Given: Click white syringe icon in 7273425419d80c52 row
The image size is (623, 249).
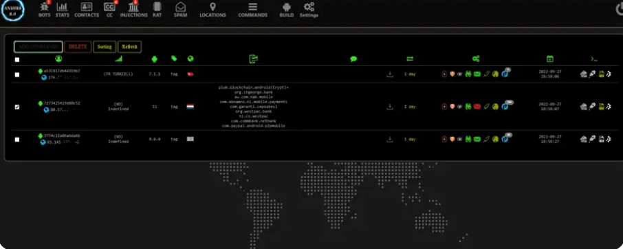Looking at the screenshot, I should click(592, 107).
